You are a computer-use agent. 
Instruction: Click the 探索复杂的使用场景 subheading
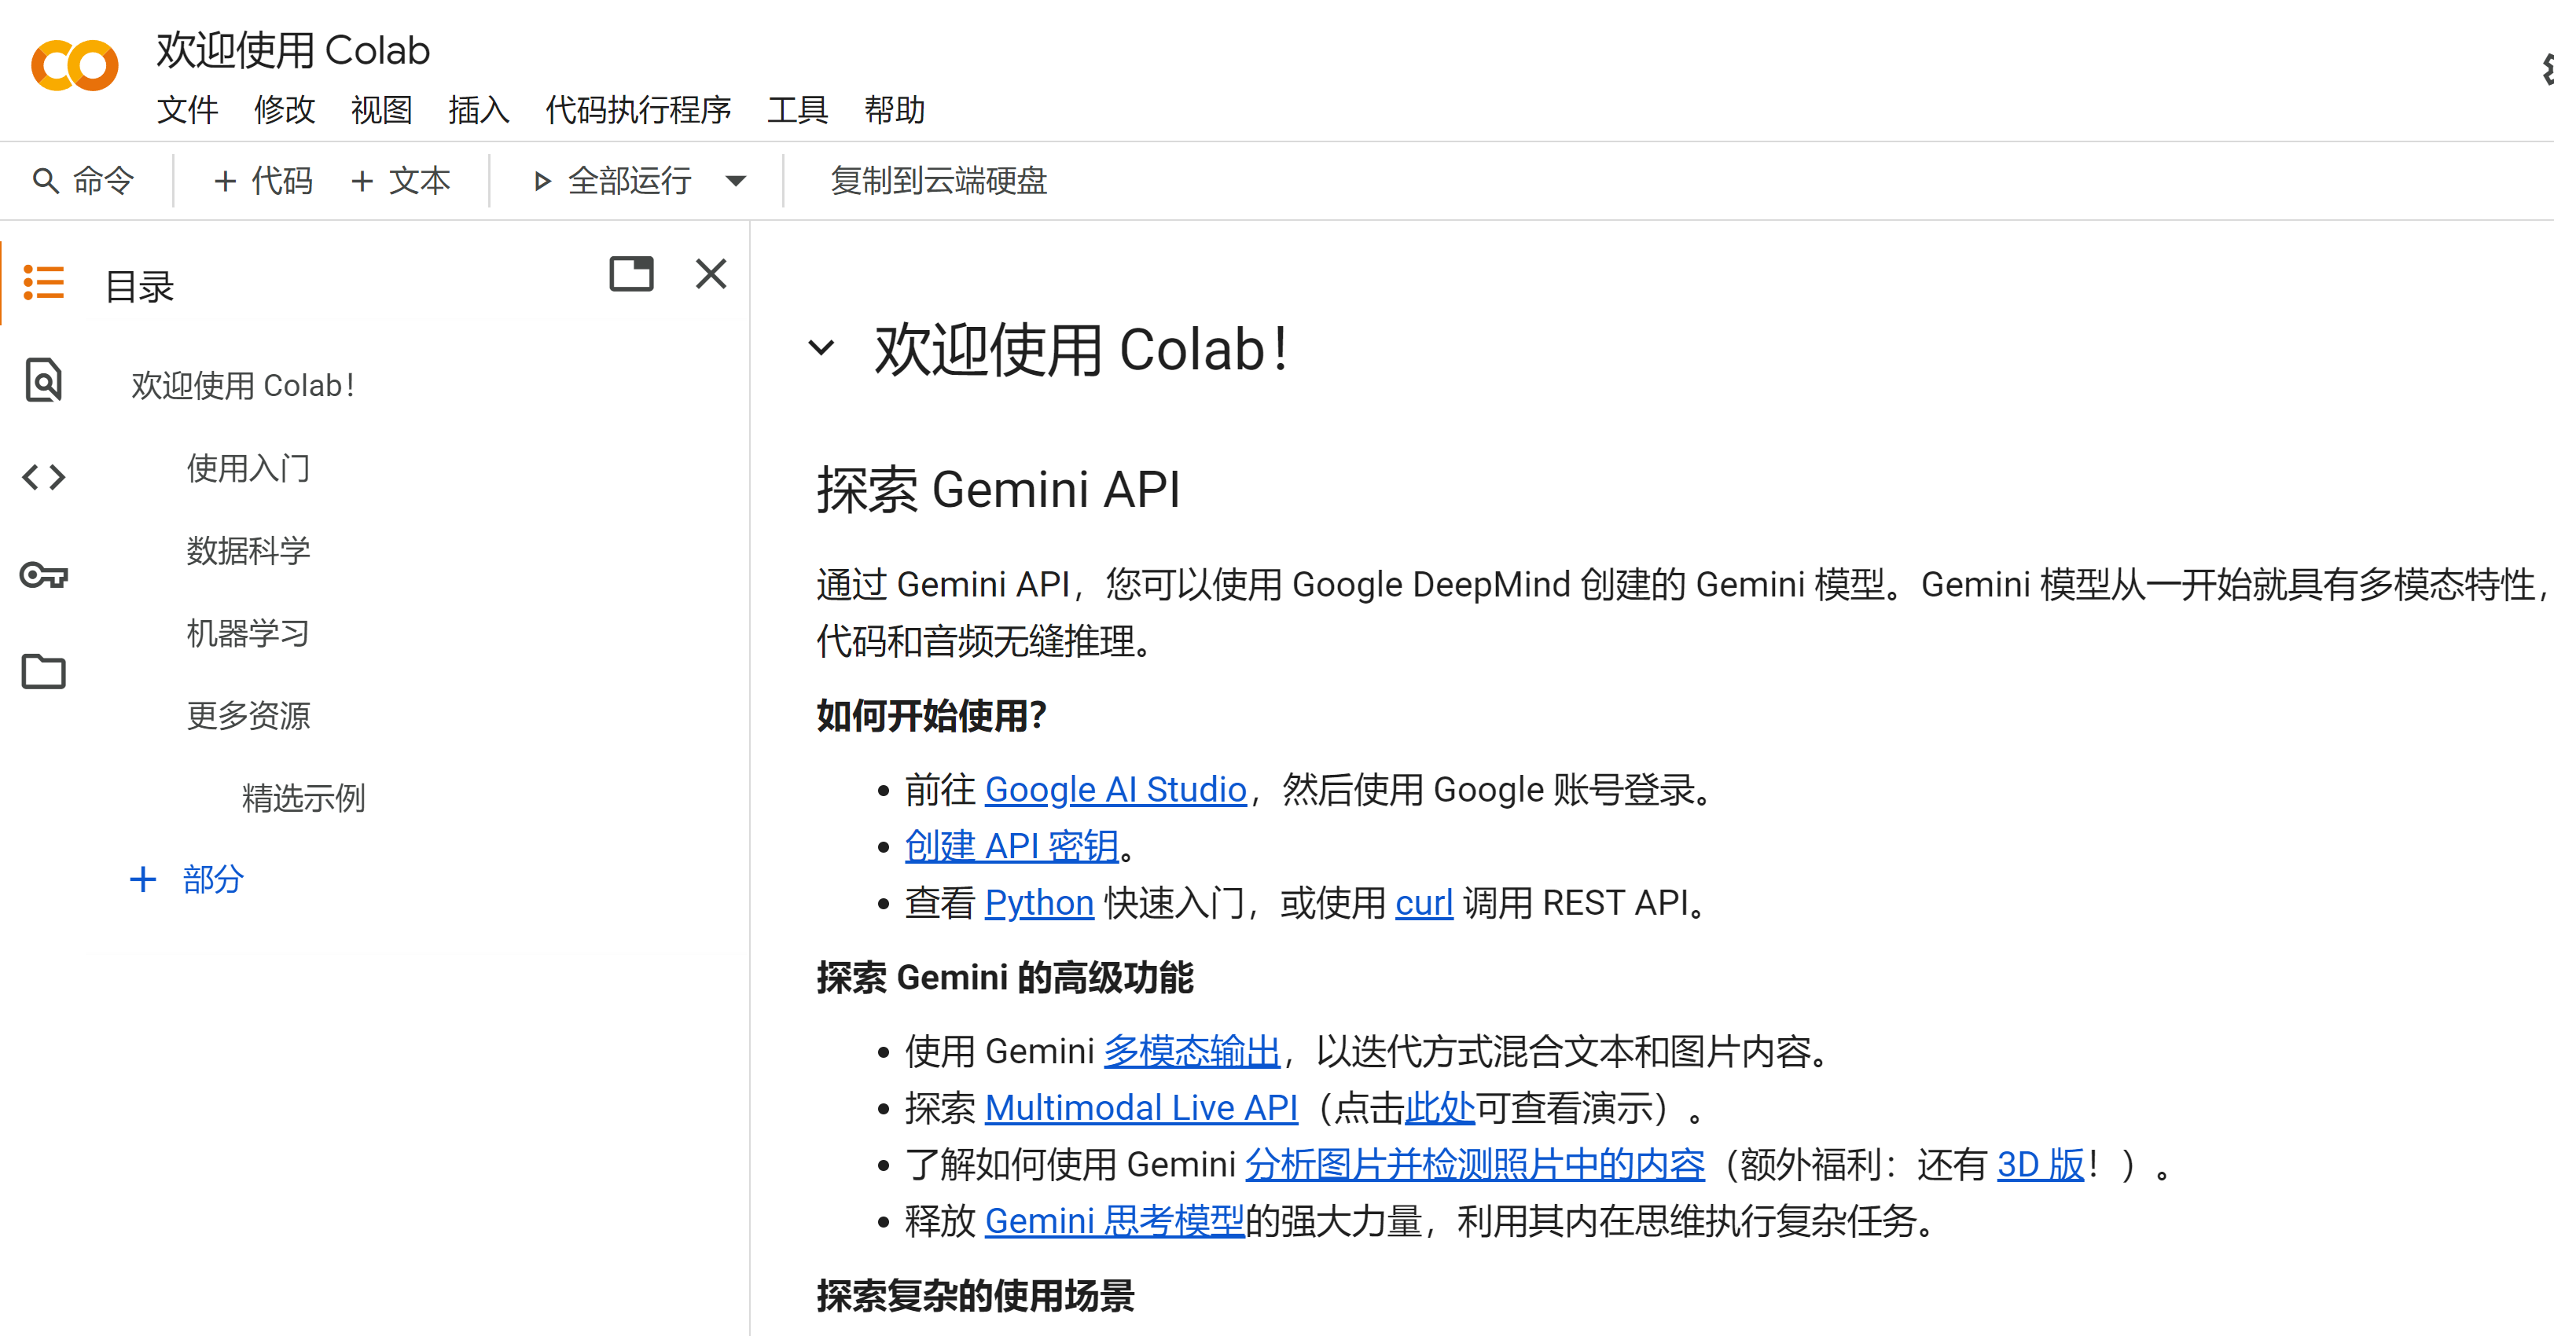(976, 1295)
